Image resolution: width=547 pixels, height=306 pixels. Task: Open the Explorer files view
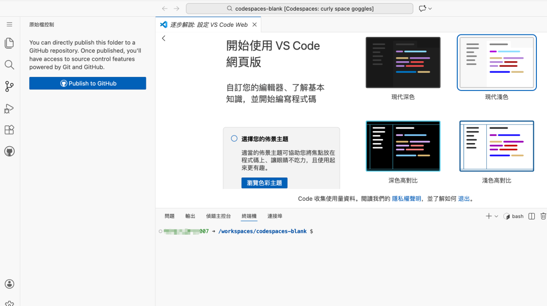pyautogui.click(x=10, y=43)
